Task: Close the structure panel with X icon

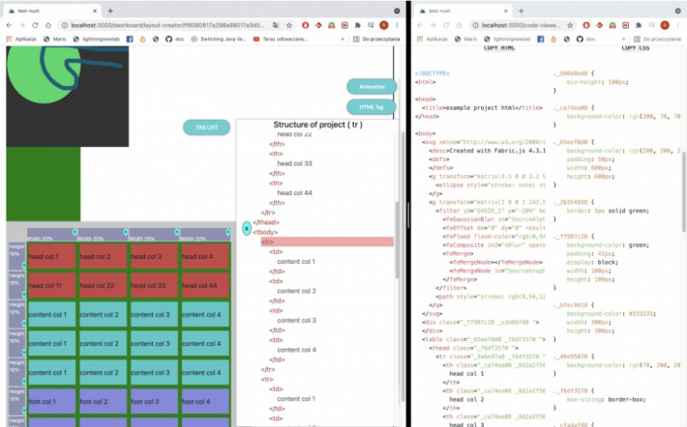Action: click(247, 229)
